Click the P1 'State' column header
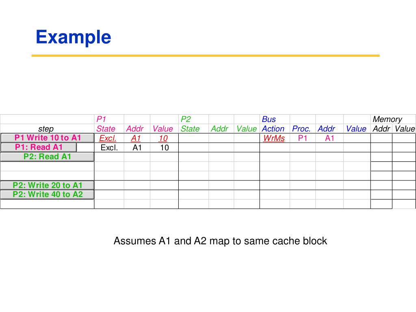Image resolution: width=416 pixels, height=312 pixels. (106, 129)
